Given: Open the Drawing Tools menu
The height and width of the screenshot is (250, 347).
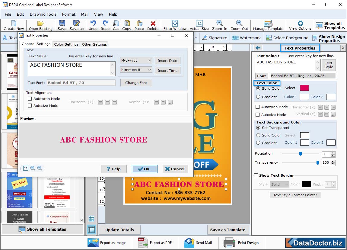Looking at the screenshot, I should (43, 14).
